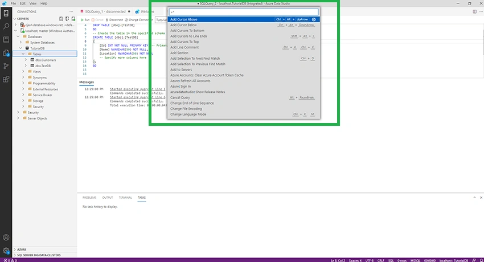Viewport: 484px width, 262px height.
Task: Choose Azure: Sign In command
Action: pyautogui.click(x=244, y=87)
